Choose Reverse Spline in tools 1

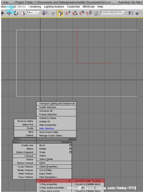(25, 121)
